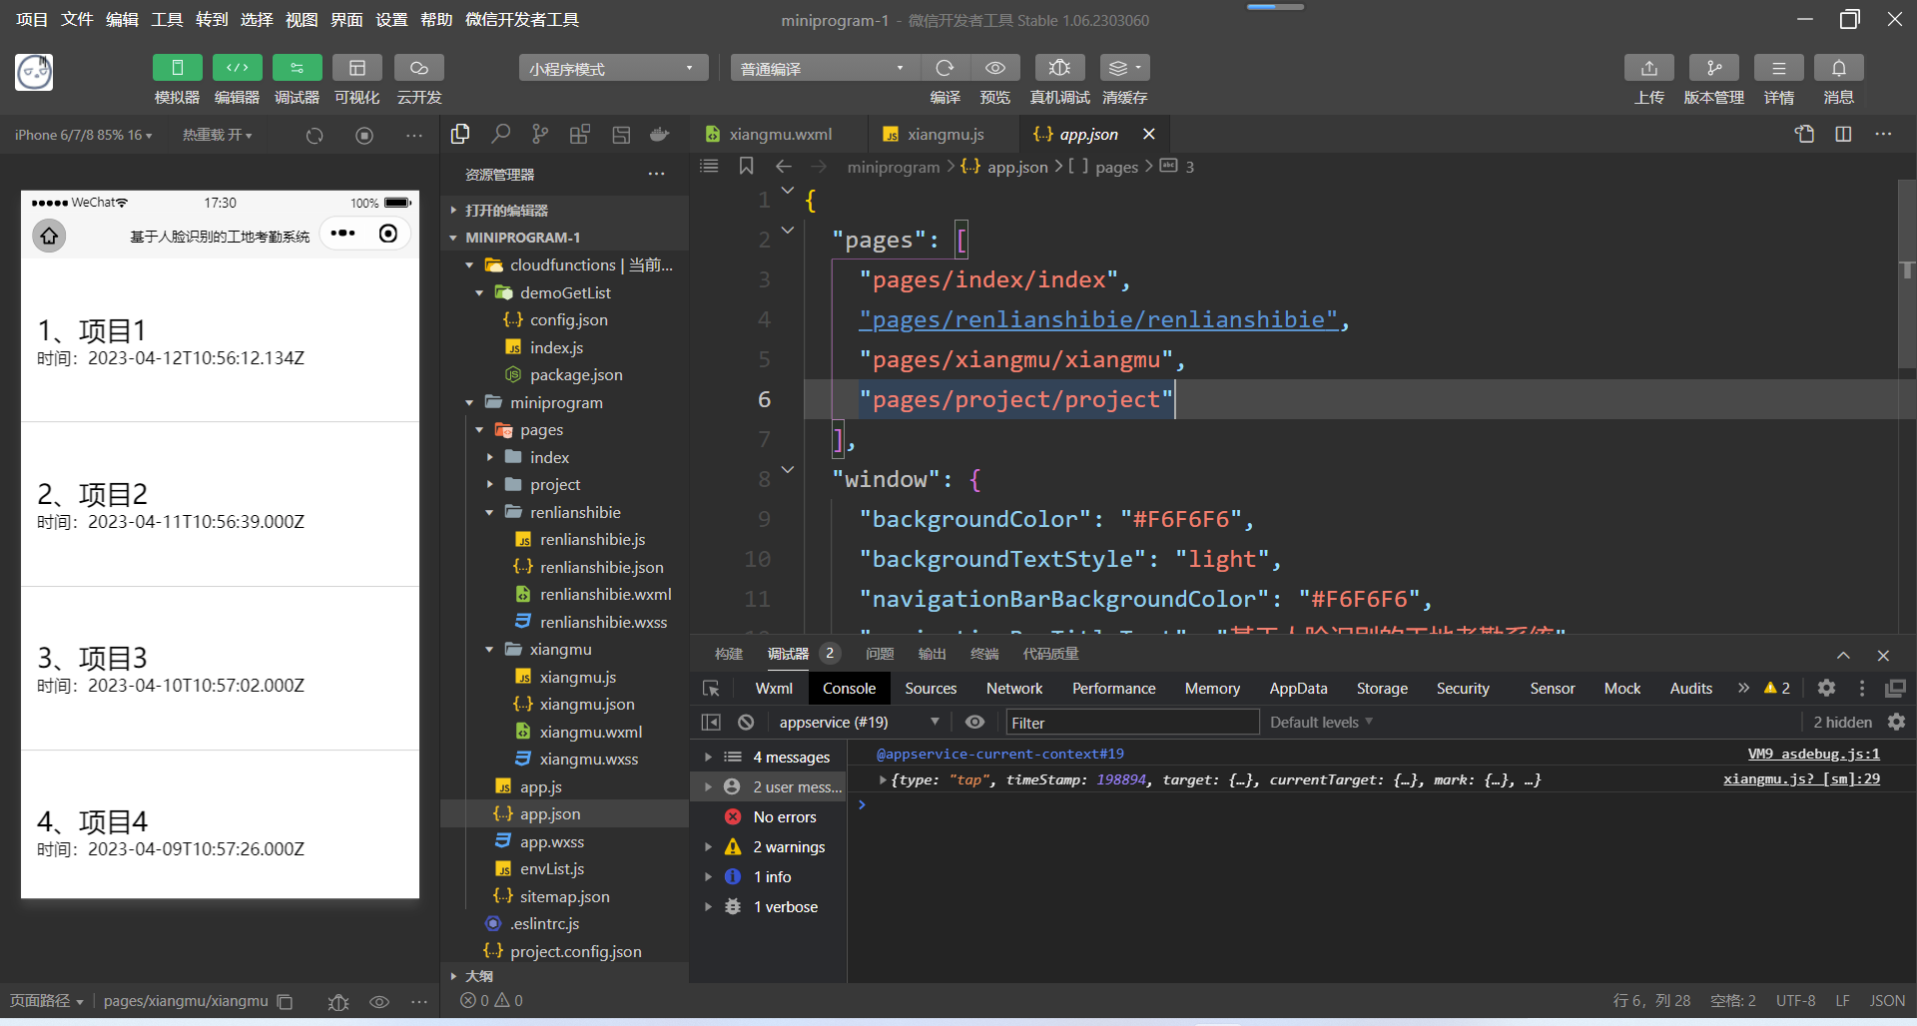Open the extensions icon in sidebar
Viewport: 1917px width, 1026px height.
tap(580, 134)
